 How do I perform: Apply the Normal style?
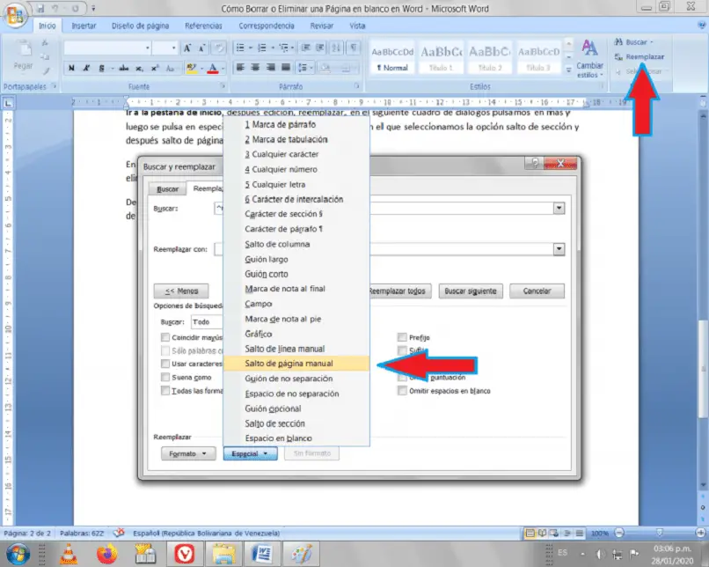coord(392,58)
